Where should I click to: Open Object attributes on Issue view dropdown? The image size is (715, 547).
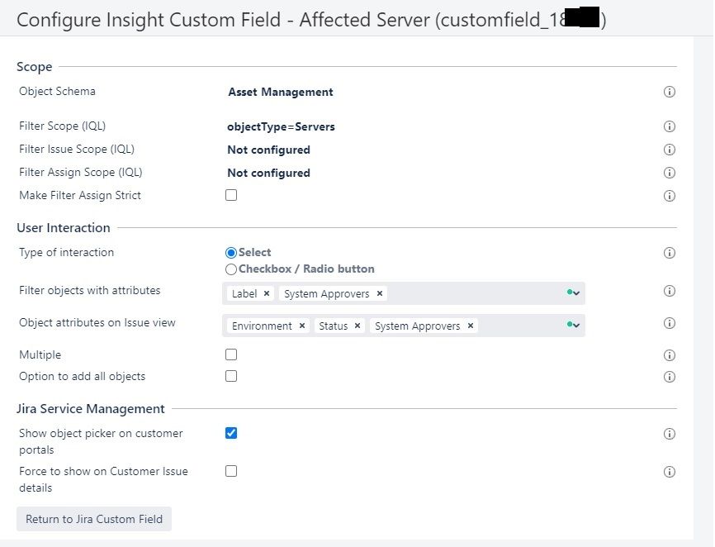click(575, 326)
